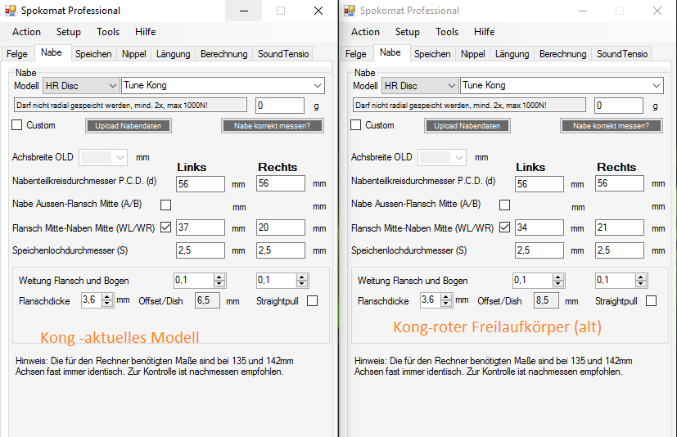Click WL field showing 34 in right window
The width and height of the screenshot is (677, 437).
pyautogui.click(x=539, y=228)
